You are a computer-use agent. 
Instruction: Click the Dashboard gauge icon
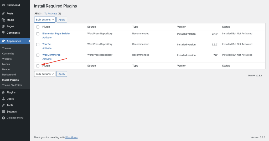click(3, 5)
